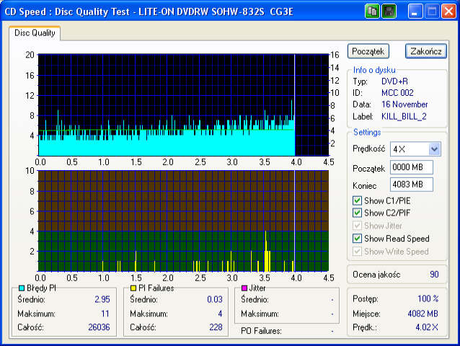Uncheck the Show C2/PIF checkbox
This screenshot has height=346, width=460.
pos(357,213)
